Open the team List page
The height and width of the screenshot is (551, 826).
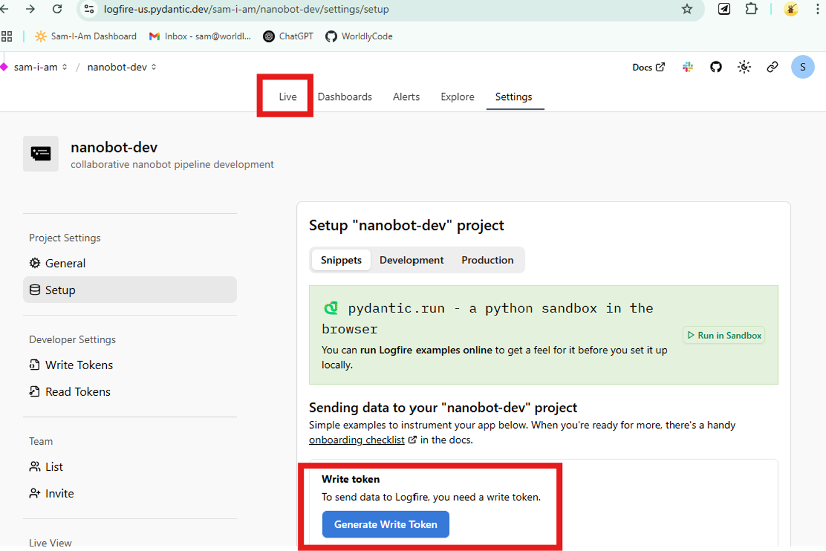(x=54, y=467)
